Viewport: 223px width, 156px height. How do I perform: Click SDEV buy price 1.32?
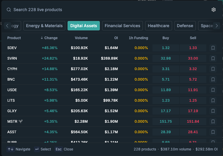click(166, 48)
